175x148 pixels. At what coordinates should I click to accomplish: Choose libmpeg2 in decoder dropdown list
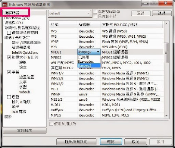point(89,65)
